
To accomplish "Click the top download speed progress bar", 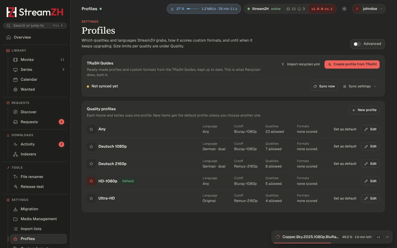I will pos(193,9).
